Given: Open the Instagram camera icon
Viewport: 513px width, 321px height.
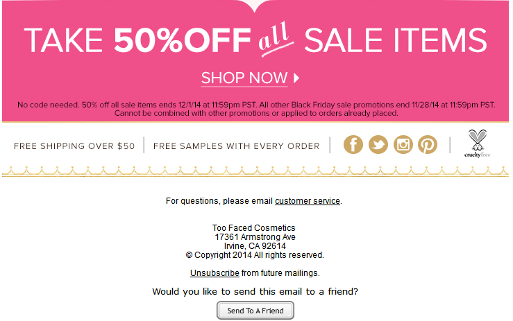Looking at the screenshot, I should coord(403,144).
